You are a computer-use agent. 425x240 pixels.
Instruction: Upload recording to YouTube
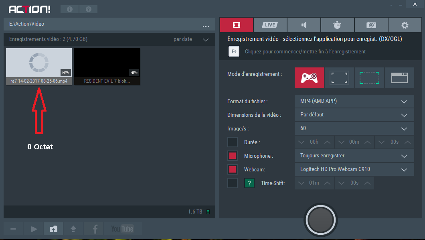click(122, 229)
